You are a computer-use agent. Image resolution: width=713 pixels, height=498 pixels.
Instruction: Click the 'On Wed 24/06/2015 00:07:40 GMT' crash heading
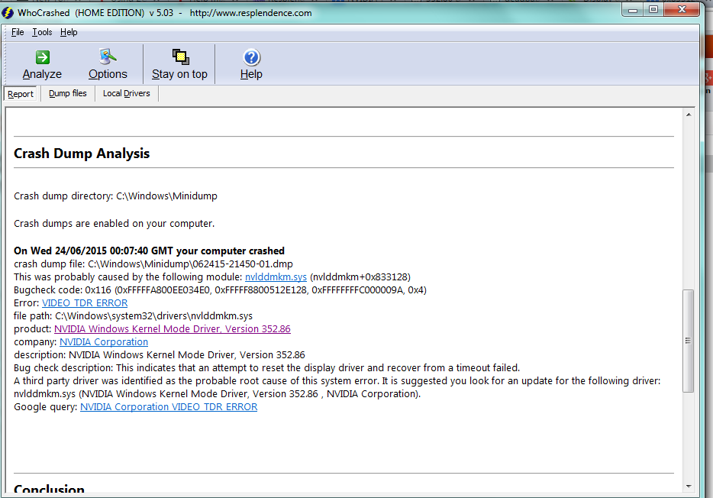149,251
